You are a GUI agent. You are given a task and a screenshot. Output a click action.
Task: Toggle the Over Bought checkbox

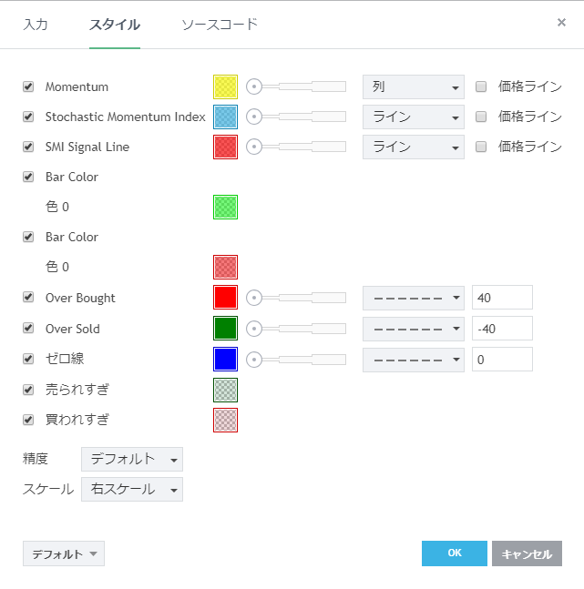coord(28,298)
